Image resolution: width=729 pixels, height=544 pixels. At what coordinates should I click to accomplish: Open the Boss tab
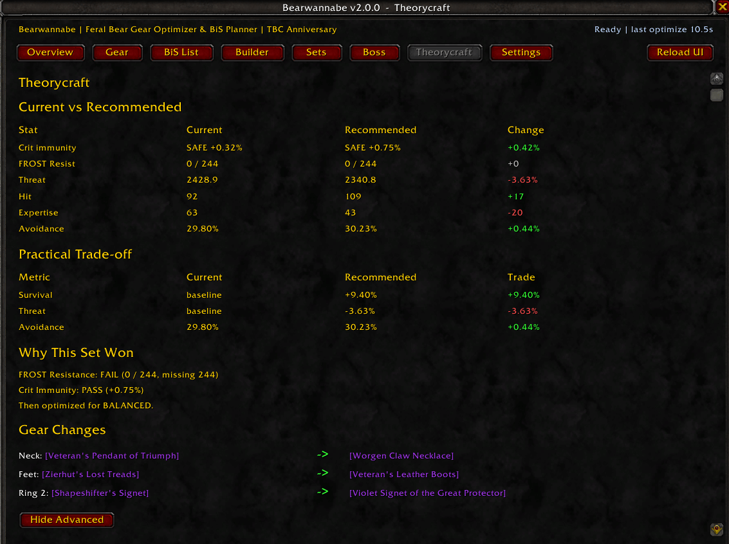tap(374, 53)
